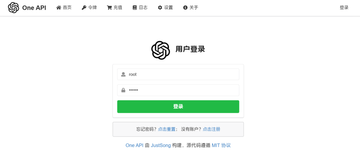
Task: Click the user icon in the username field
Action: (x=123, y=74)
